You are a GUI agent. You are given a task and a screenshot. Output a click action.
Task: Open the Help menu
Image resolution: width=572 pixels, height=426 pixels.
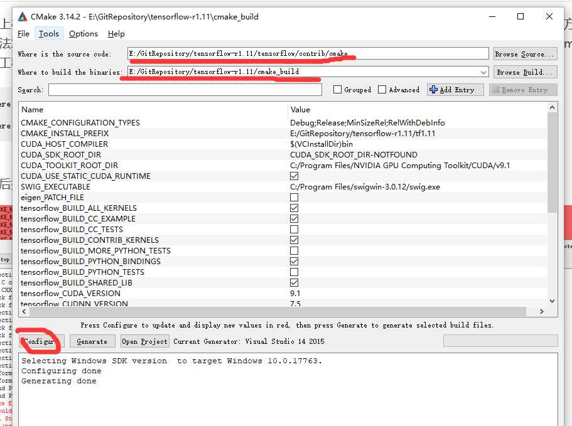click(116, 34)
